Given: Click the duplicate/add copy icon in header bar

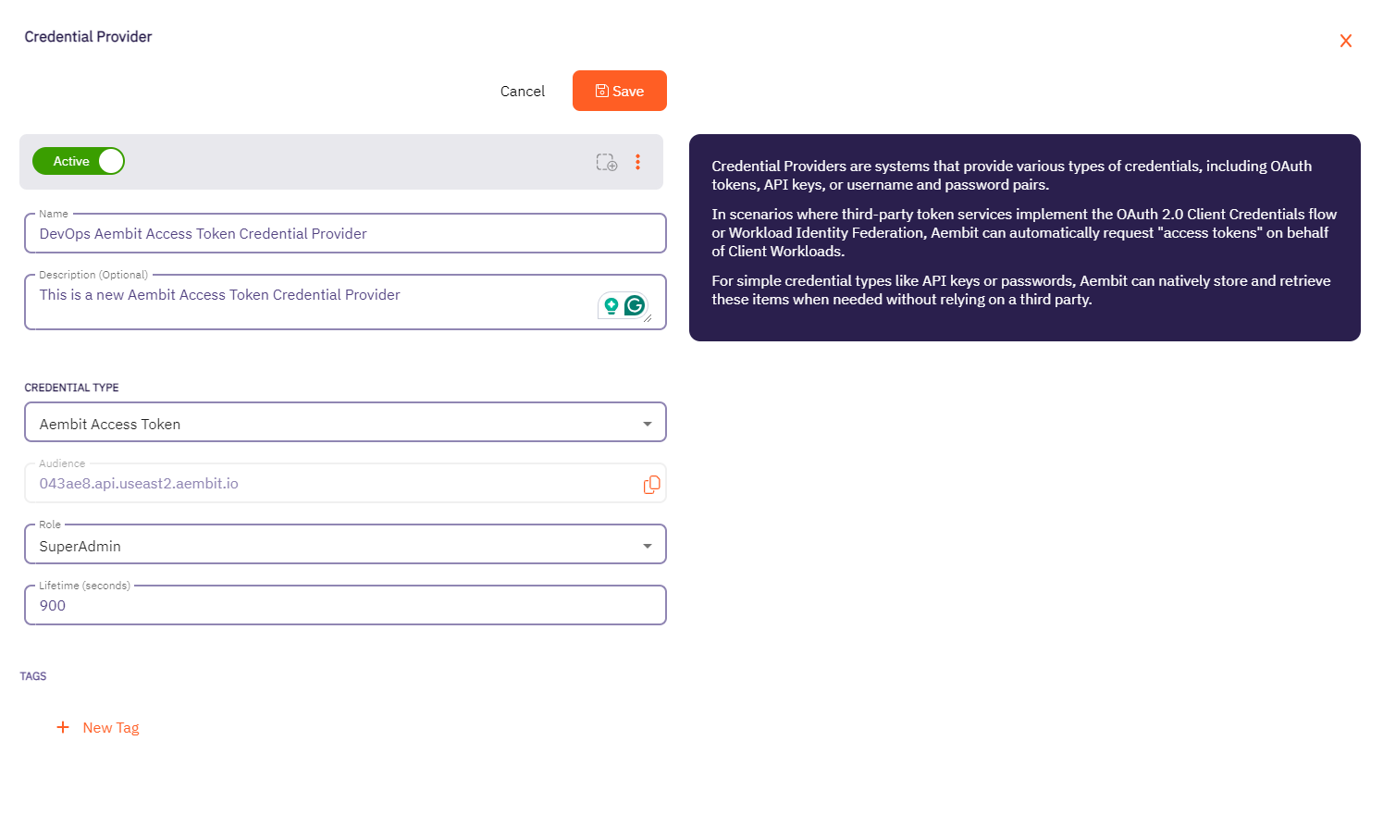Looking at the screenshot, I should tap(607, 163).
